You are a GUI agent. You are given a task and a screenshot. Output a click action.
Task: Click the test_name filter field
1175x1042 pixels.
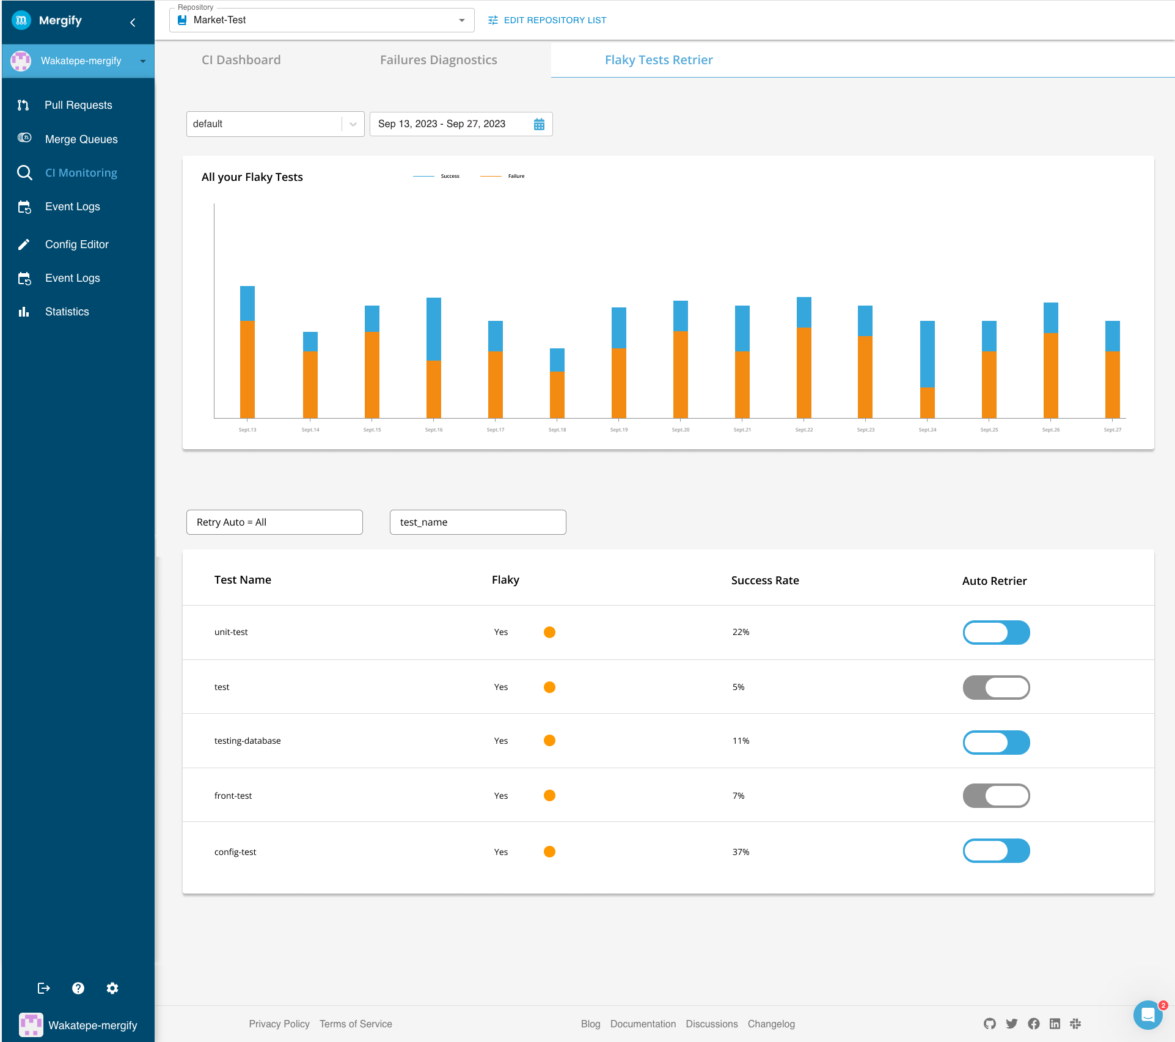click(x=478, y=522)
